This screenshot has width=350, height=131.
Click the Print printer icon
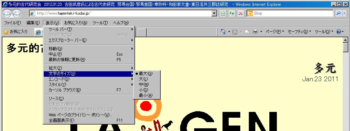tap(255, 32)
